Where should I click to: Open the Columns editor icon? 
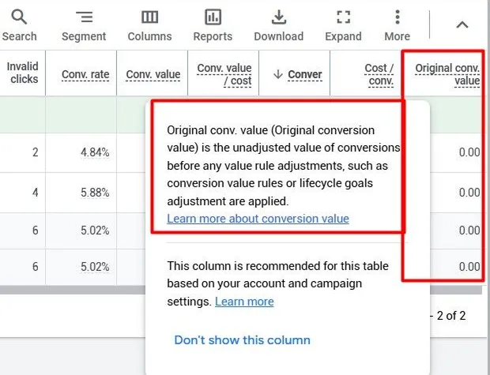click(x=149, y=17)
